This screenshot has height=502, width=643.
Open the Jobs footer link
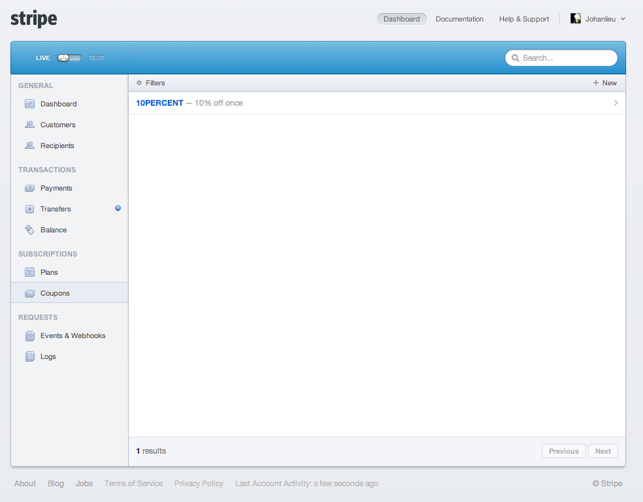coord(84,484)
